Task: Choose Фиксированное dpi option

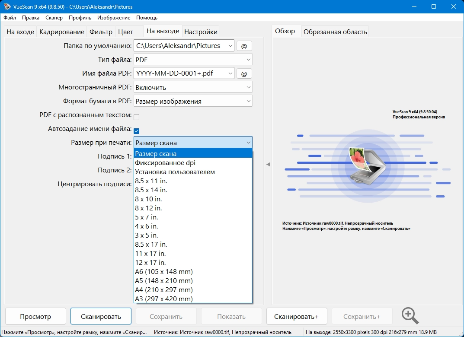Action: pos(193,163)
